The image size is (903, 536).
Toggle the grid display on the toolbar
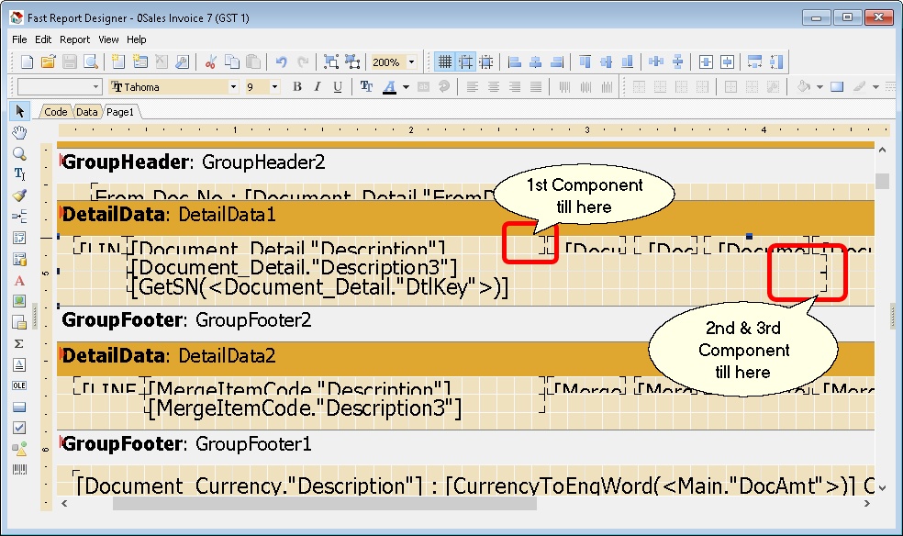tap(446, 61)
